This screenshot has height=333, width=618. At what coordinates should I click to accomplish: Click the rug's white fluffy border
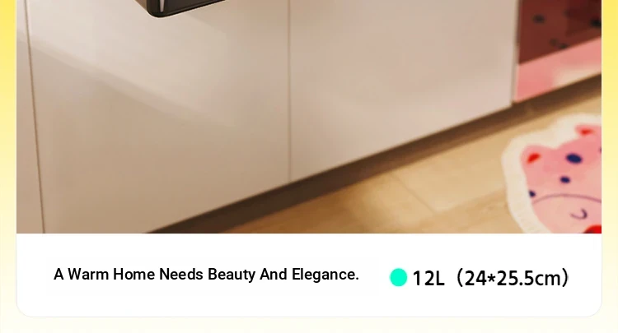(513, 189)
